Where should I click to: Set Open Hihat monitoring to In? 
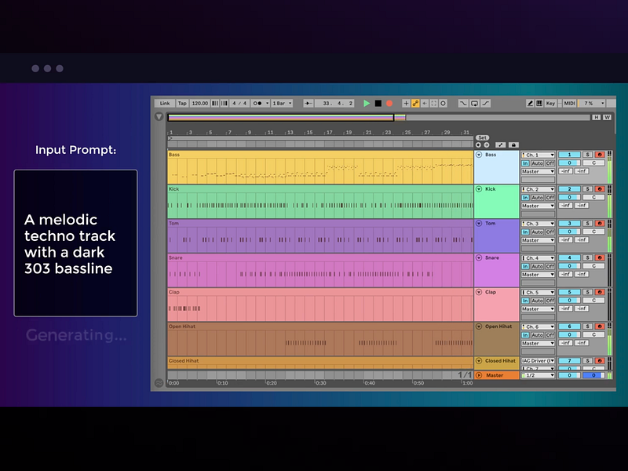point(525,335)
